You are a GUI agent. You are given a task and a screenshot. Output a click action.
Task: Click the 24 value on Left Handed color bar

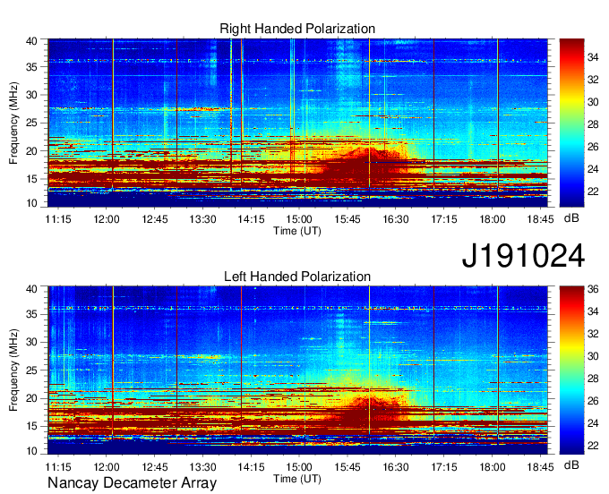[x=593, y=423]
